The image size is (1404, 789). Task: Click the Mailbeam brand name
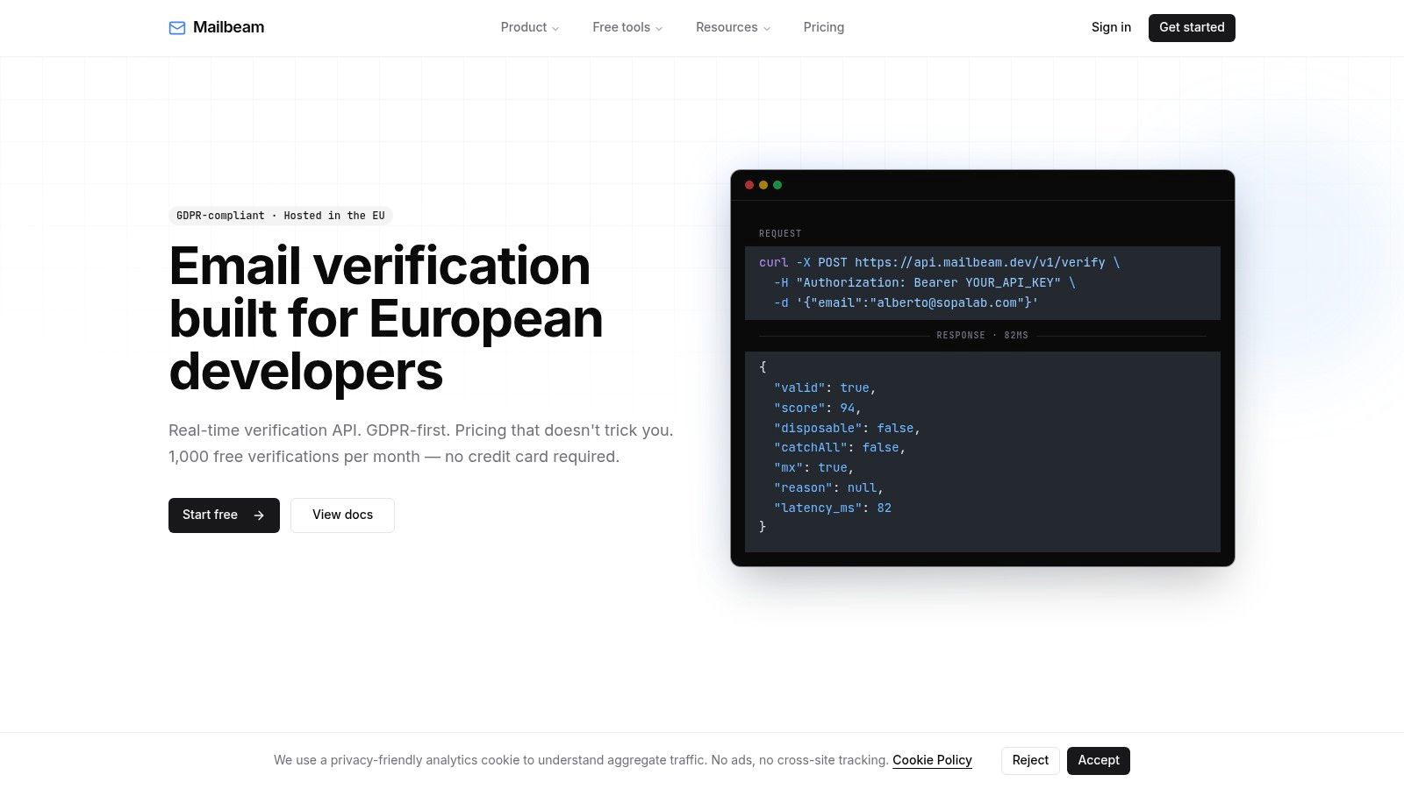point(228,27)
